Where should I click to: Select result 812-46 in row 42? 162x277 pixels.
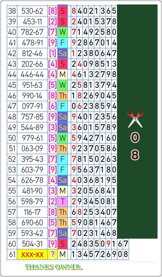[x=33, y=54]
